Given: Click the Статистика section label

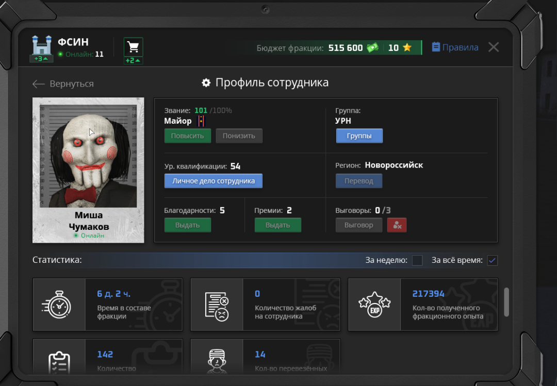Looking at the screenshot, I should tap(57, 260).
